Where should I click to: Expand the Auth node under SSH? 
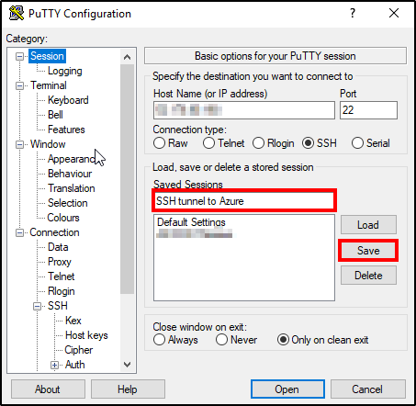(54, 365)
